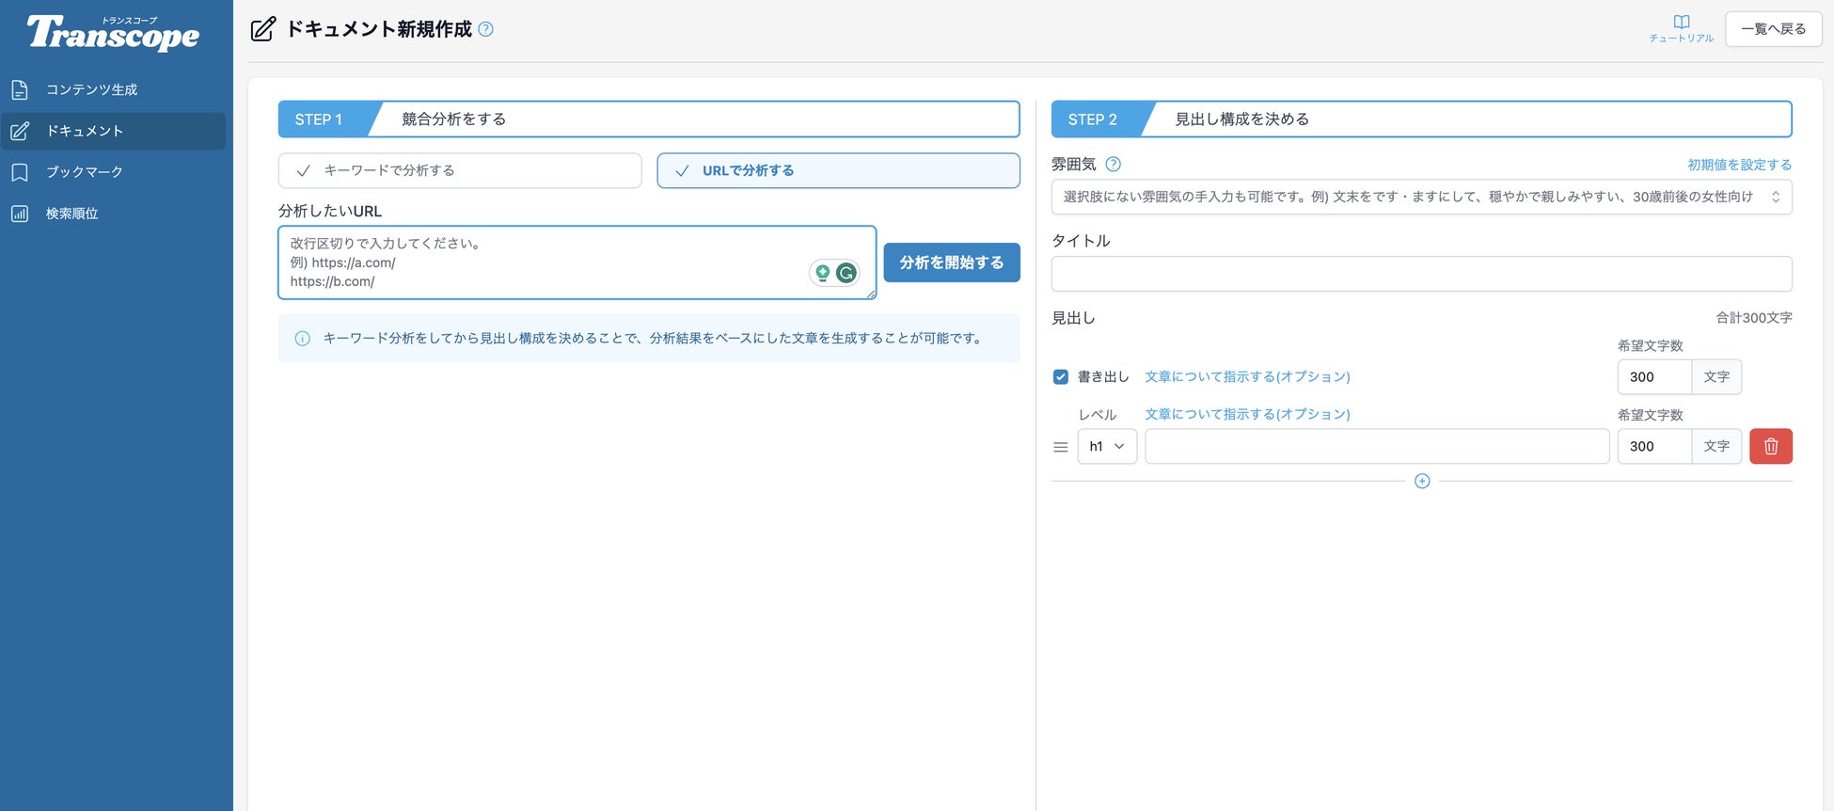Click the drag handle icon of h1 row

click(x=1061, y=447)
